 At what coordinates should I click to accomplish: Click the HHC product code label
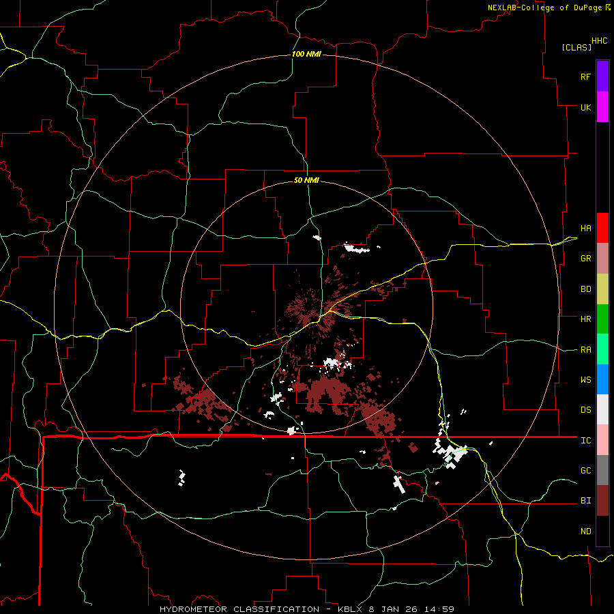click(x=599, y=41)
